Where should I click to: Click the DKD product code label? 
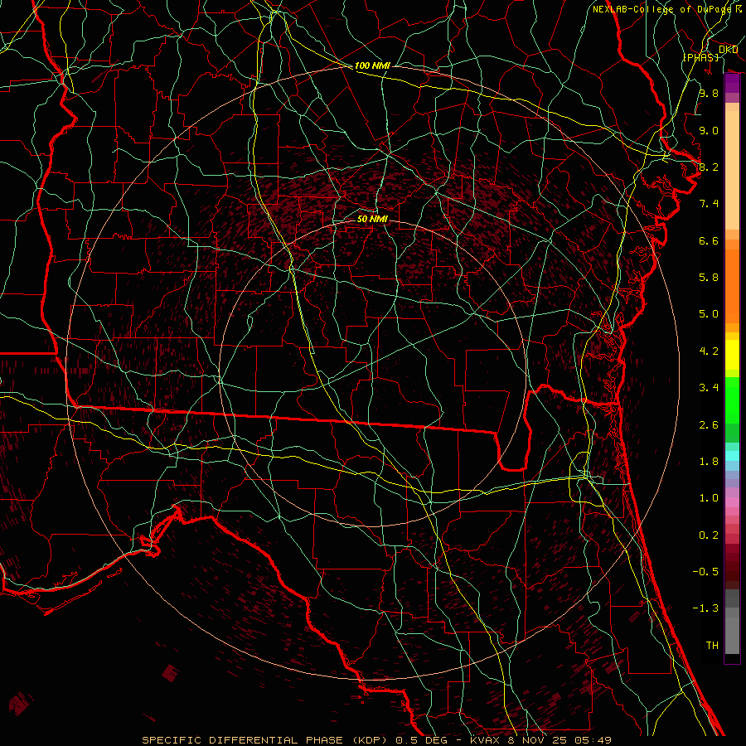729,50
